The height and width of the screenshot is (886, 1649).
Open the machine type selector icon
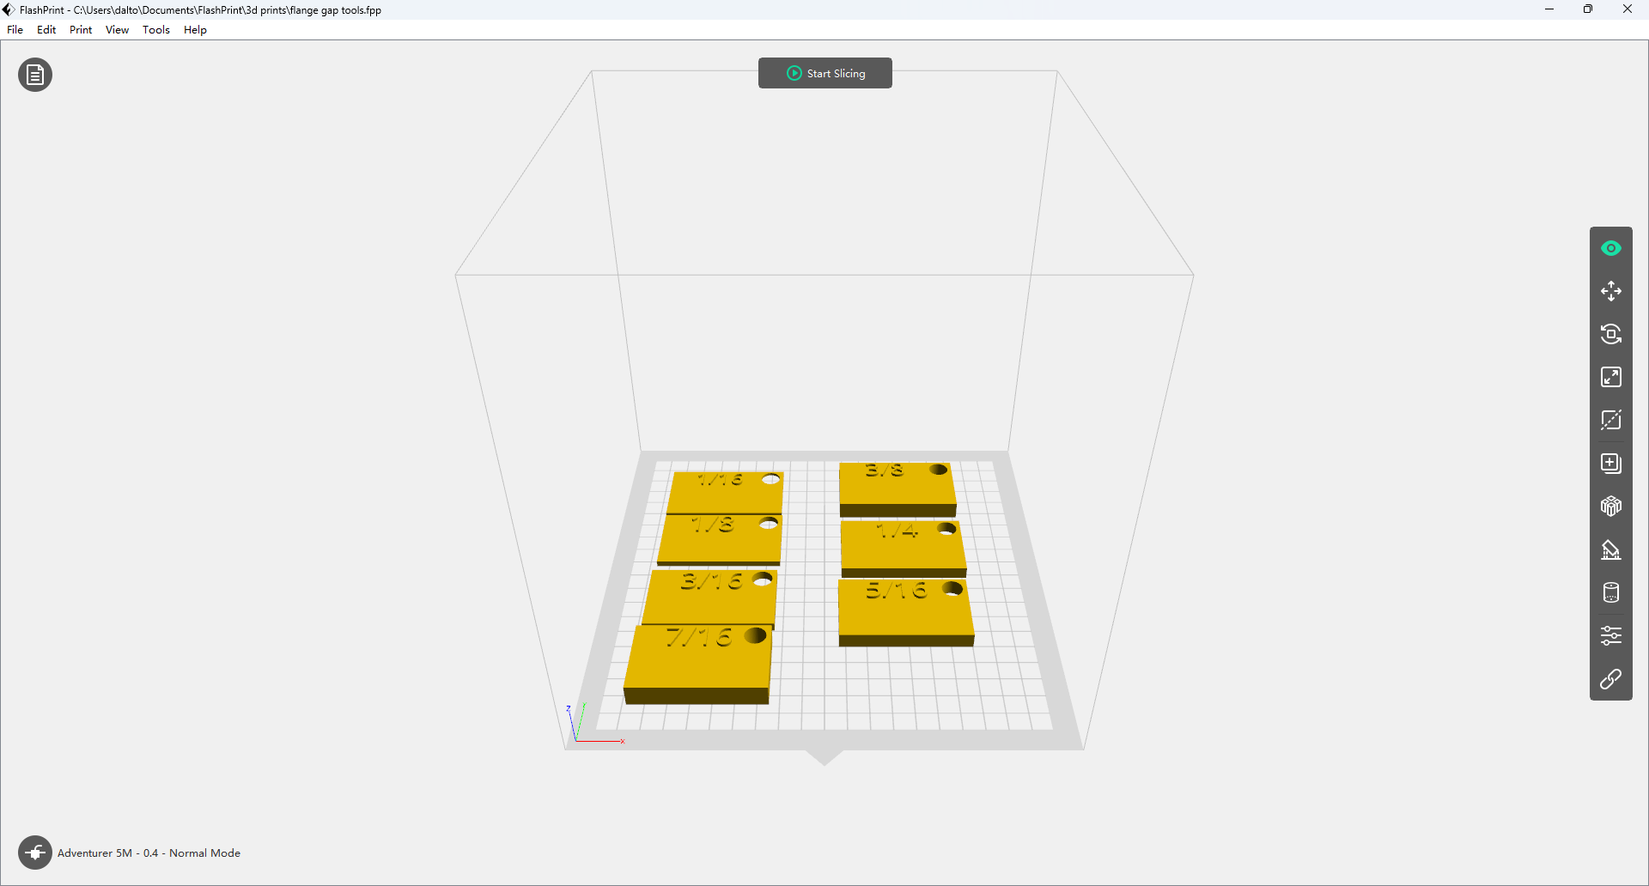pyautogui.click(x=35, y=853)
